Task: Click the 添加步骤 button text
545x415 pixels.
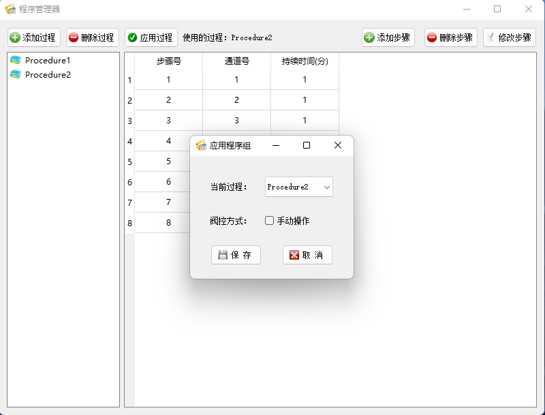Action: click(394, 37)
